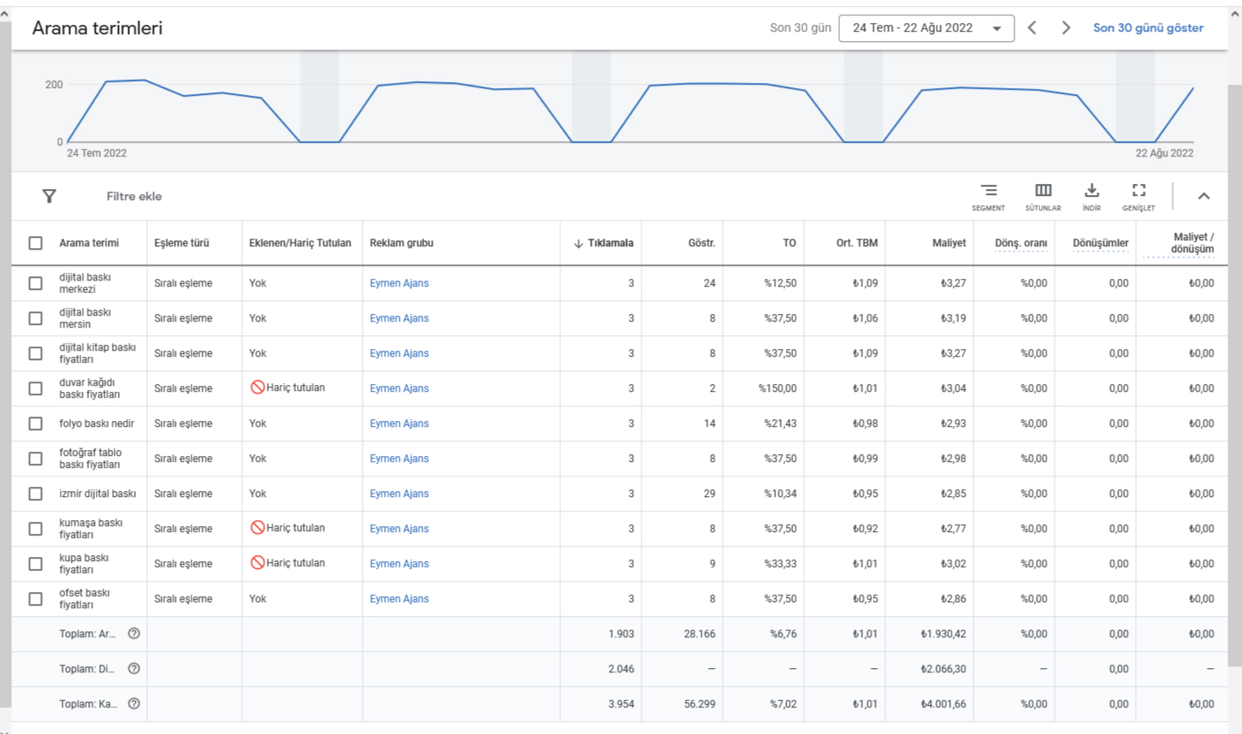This screenshot has height=734, width=1242.
Task: Sort by Dönş. oranı column header
Action: point(1020,243)
